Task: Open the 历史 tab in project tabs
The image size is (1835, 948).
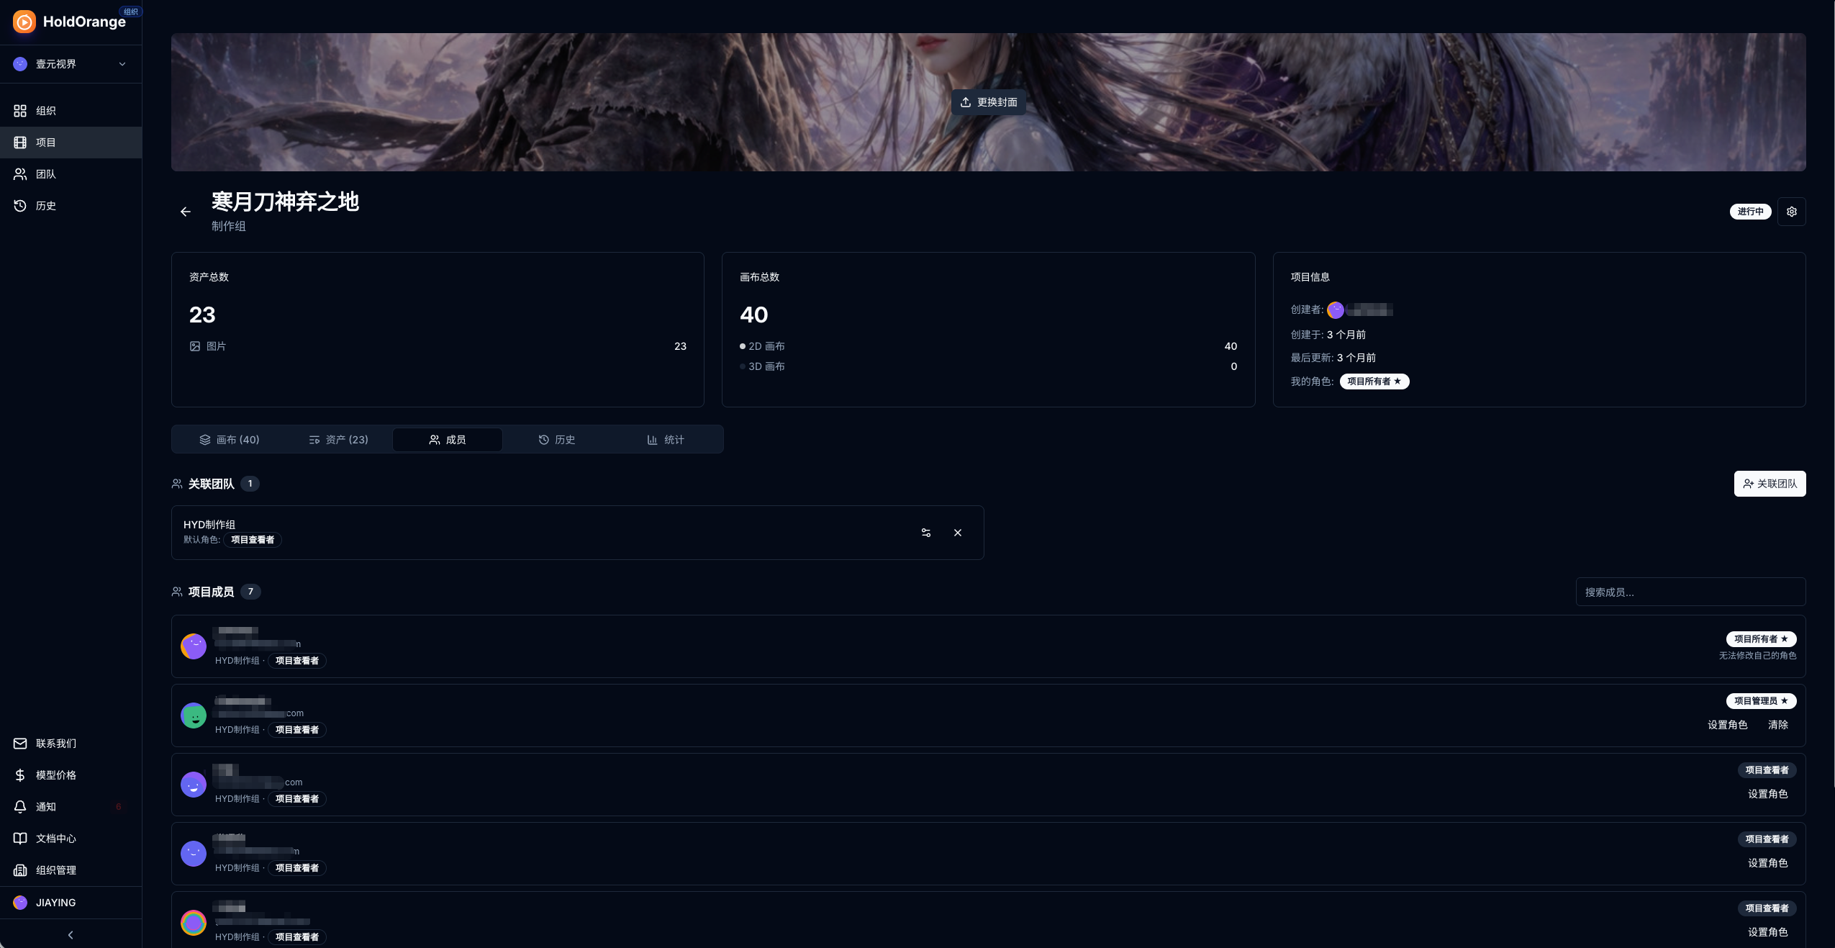Action: [557, 440]
